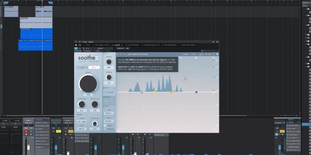Image resolution: width=311 pixels, height=155 pixels.
Task: Switch to 5 - FabFilter Saturn 2 tab
Action: [150, 45]
